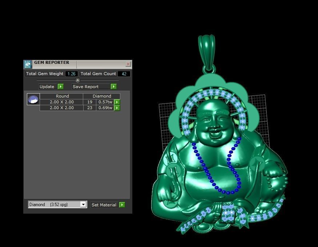Click the '0.69tw' weight cell

105,108
